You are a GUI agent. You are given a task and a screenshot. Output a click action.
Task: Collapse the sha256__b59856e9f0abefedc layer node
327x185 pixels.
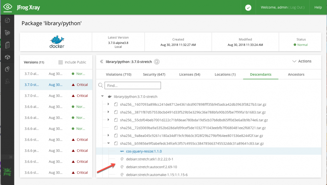coord(109,143)
